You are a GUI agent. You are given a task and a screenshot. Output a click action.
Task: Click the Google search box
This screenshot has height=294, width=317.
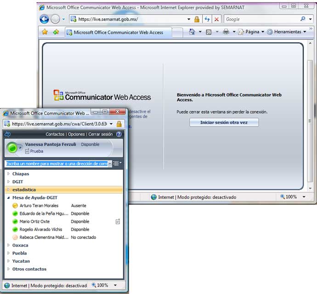(262, 19)
